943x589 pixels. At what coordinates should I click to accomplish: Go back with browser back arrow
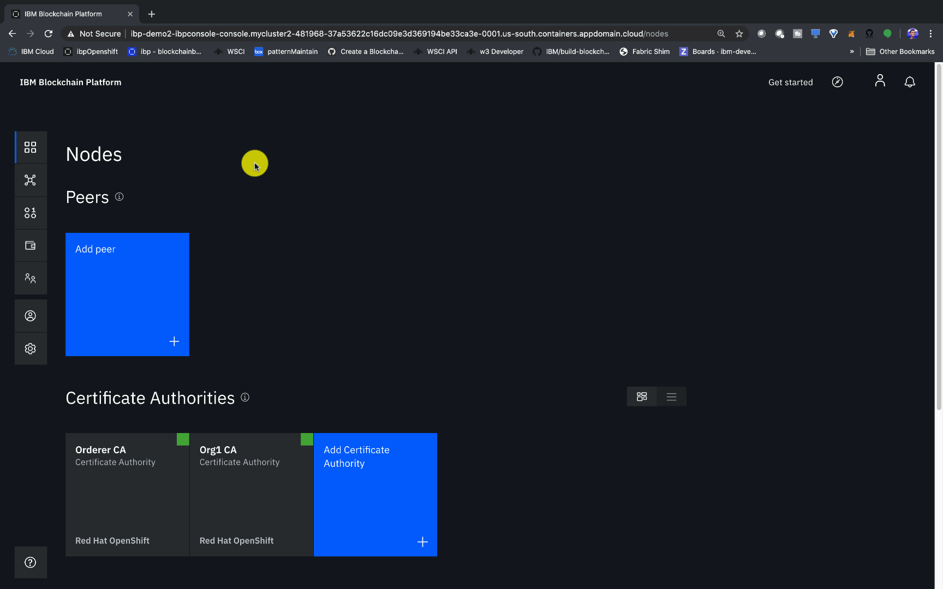pos(12,33)
